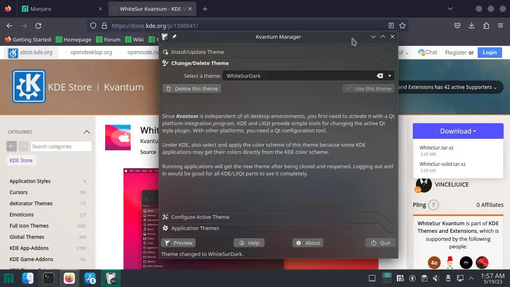
Task: Open the Download dropdown on KDE Store
Action: click(x=458, y=131)
